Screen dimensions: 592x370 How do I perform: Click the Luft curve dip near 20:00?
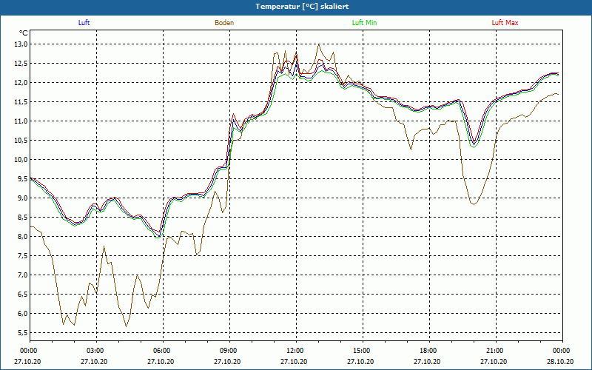[x=474, y=144]
